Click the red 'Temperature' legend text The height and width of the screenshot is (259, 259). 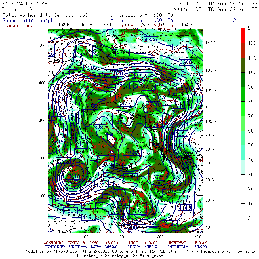coord(18,26)
